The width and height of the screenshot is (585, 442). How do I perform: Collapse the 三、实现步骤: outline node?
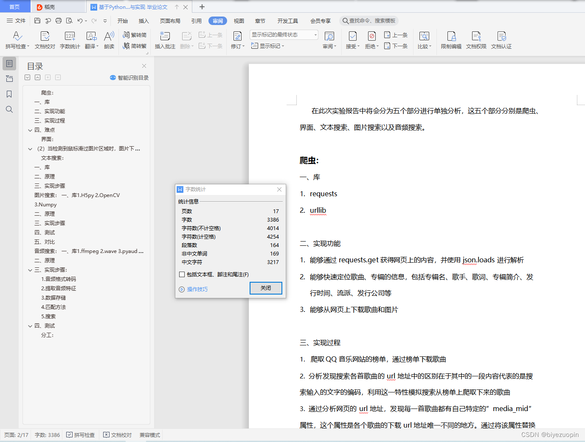30,270
